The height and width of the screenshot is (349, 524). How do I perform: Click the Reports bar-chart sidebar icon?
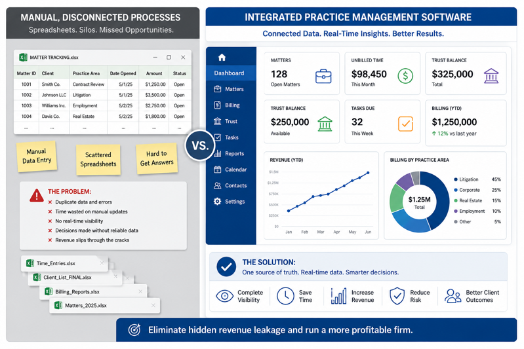click(217, 153)
